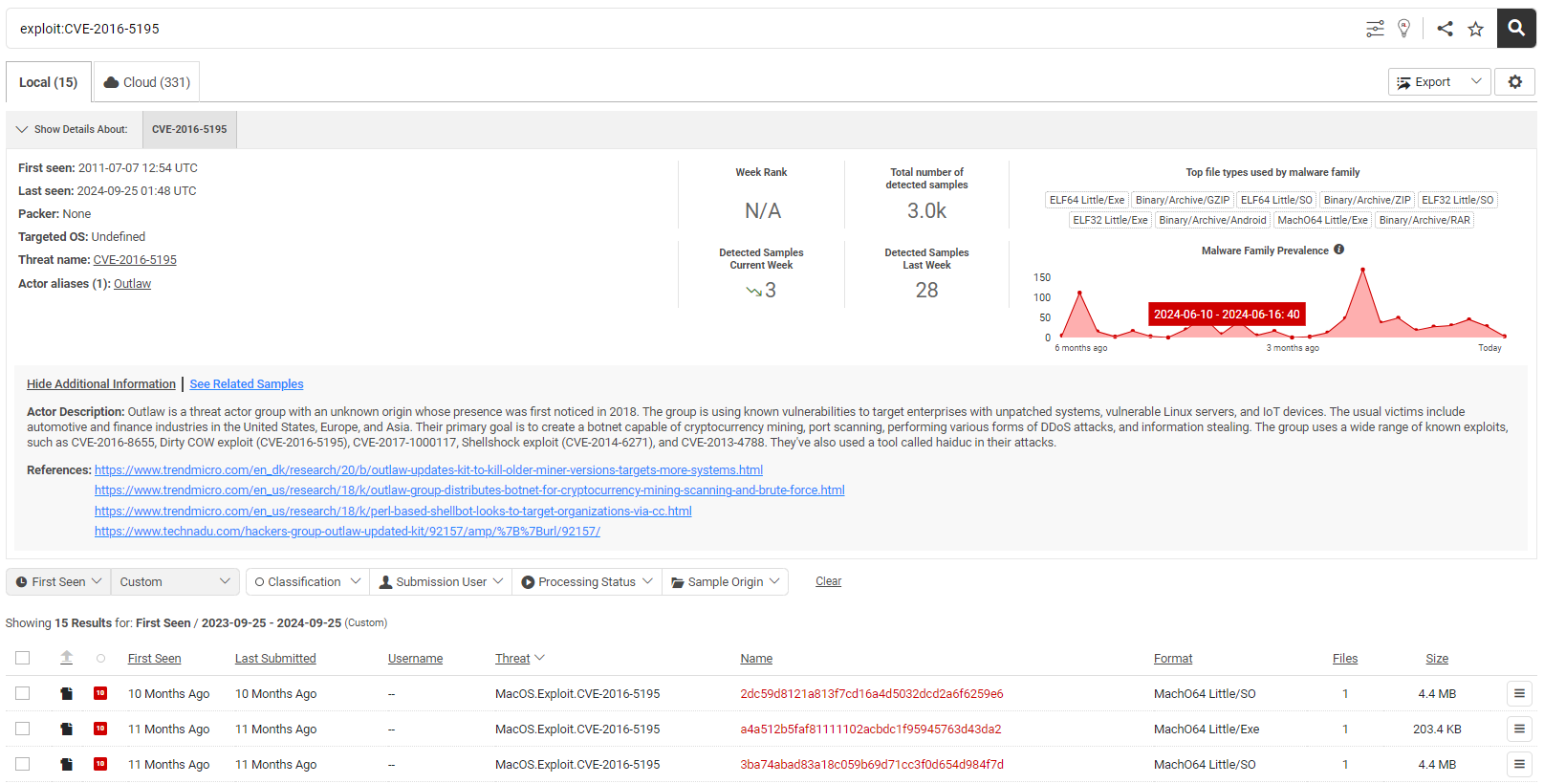1544x784 pixels.
Task: Sort results by Files column
Action: 1345,658
